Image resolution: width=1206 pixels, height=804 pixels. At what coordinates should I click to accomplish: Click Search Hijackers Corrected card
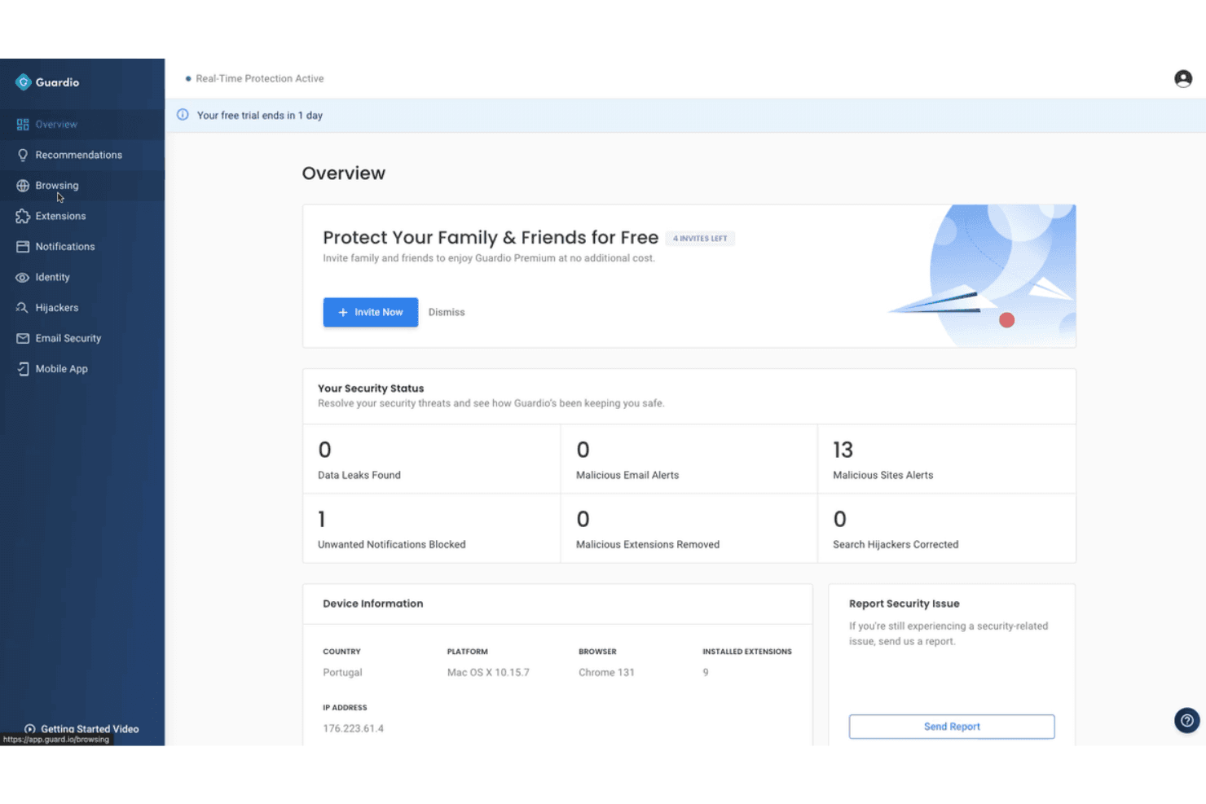(x=947, y=528)
